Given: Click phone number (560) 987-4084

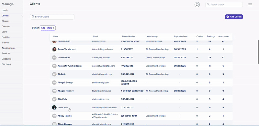Looking at the screenshot, I should pos(129,116).
